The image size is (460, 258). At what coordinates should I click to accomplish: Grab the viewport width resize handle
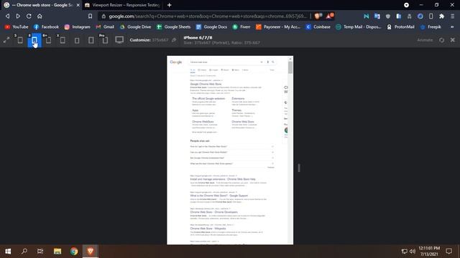click(x=299, y=168)
